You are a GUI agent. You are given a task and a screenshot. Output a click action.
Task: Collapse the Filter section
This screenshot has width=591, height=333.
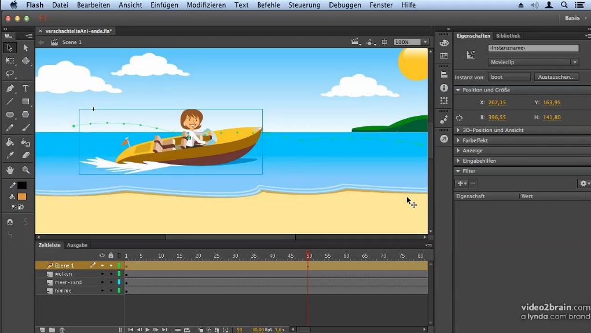click(x=458, y=171)
